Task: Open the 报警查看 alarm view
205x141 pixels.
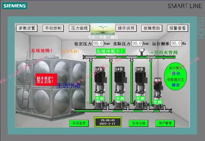Action: click(x=177, y=28)
